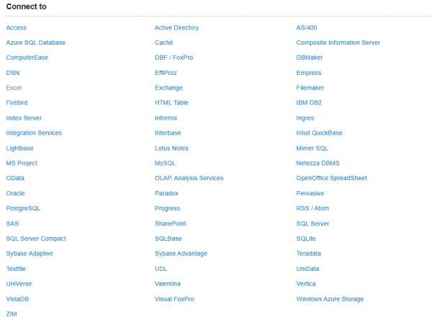The width and height of the screenshot is (432, 320).
Task: Click the Vertica link
Action: 306,283
